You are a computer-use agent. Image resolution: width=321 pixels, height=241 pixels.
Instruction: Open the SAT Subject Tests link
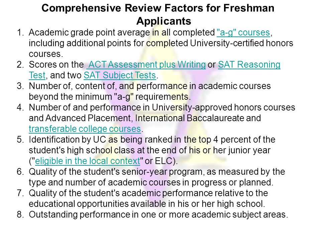pos(120,75)
